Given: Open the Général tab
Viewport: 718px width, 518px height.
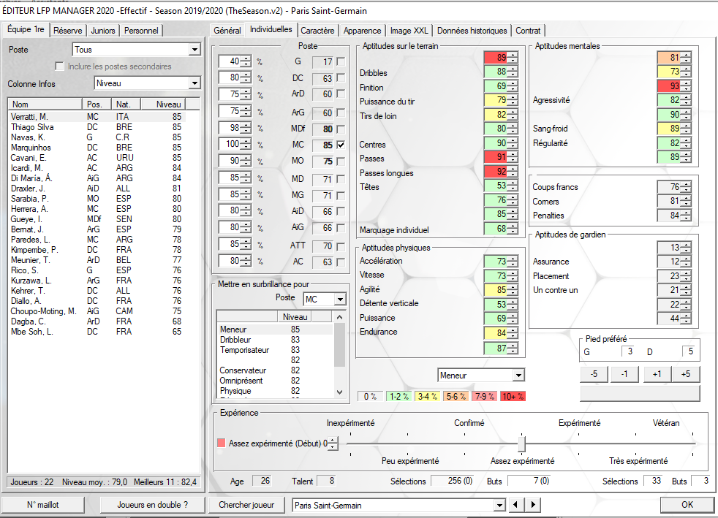Looking at the screenshot, I should 227,31.
